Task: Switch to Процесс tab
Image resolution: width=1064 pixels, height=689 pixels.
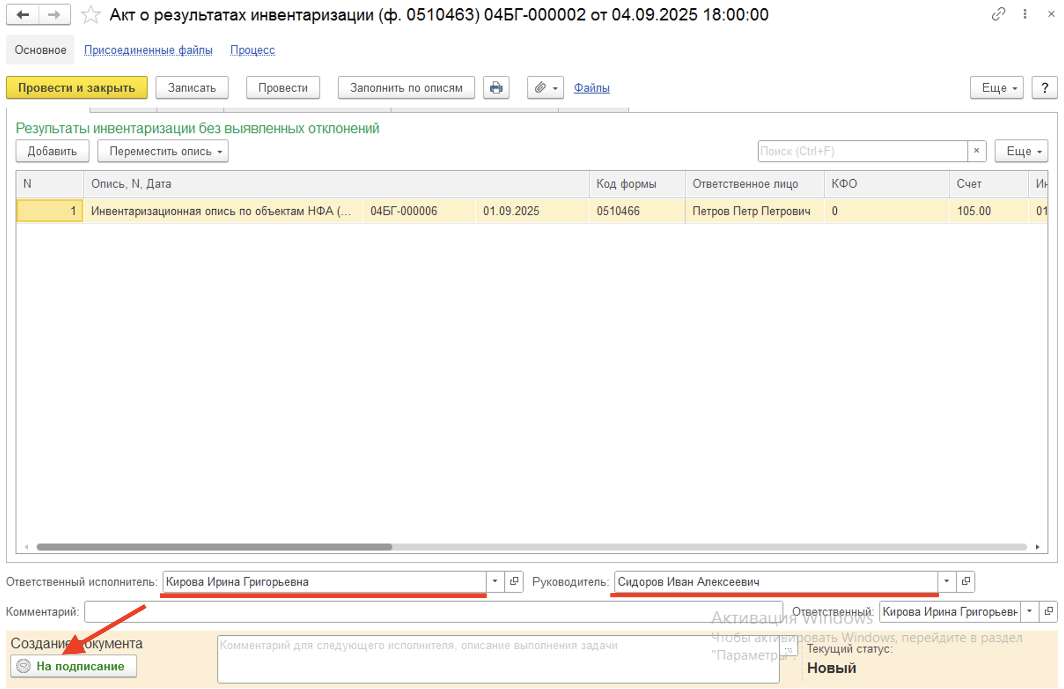Action: point(252,50)
